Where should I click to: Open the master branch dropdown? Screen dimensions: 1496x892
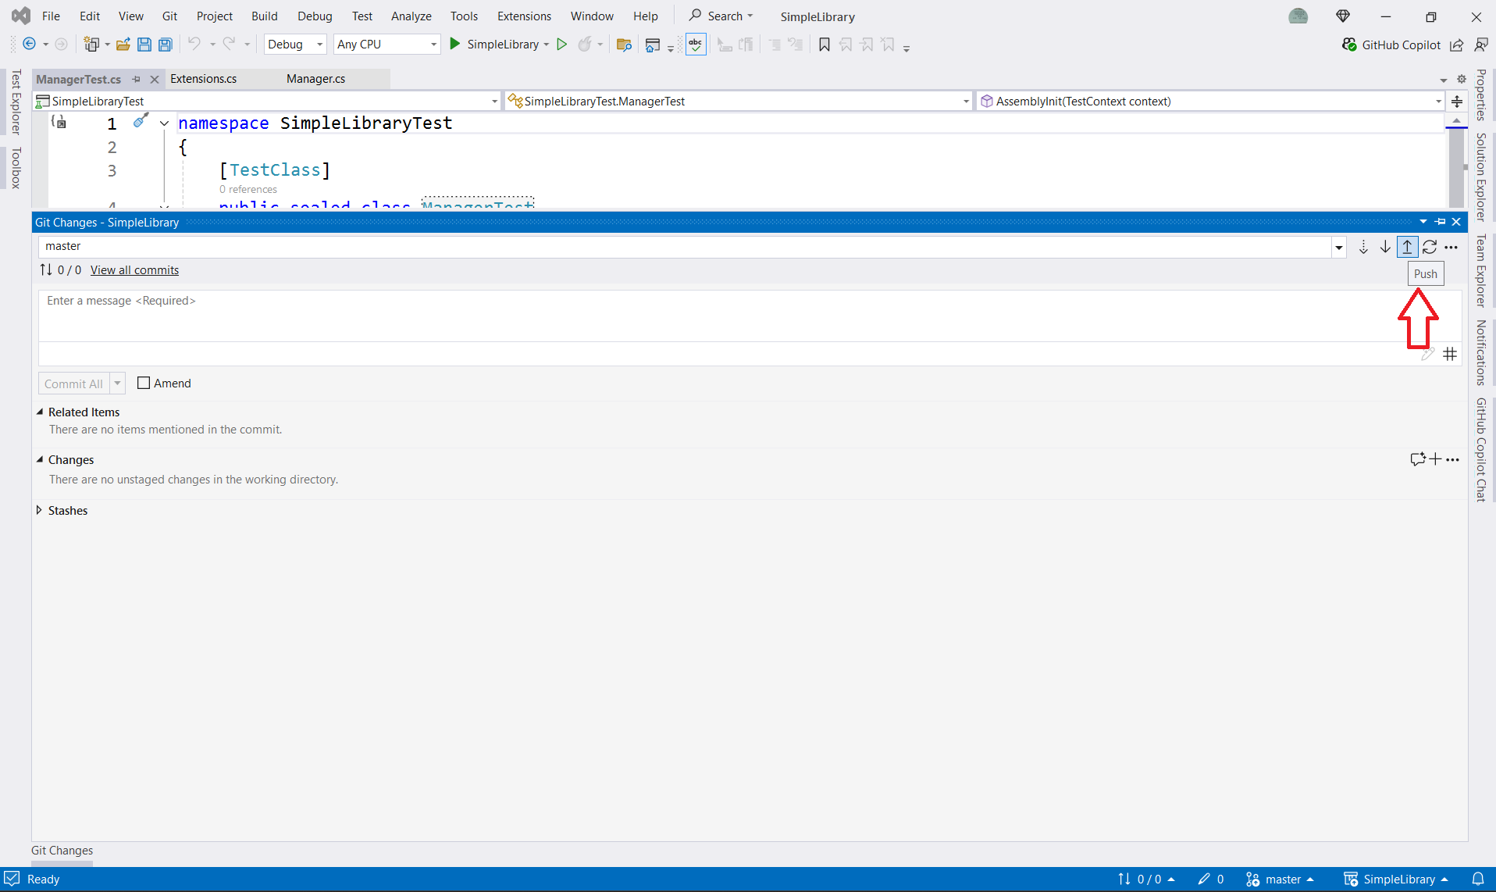pyautogui.click(x=1338, y=247)
